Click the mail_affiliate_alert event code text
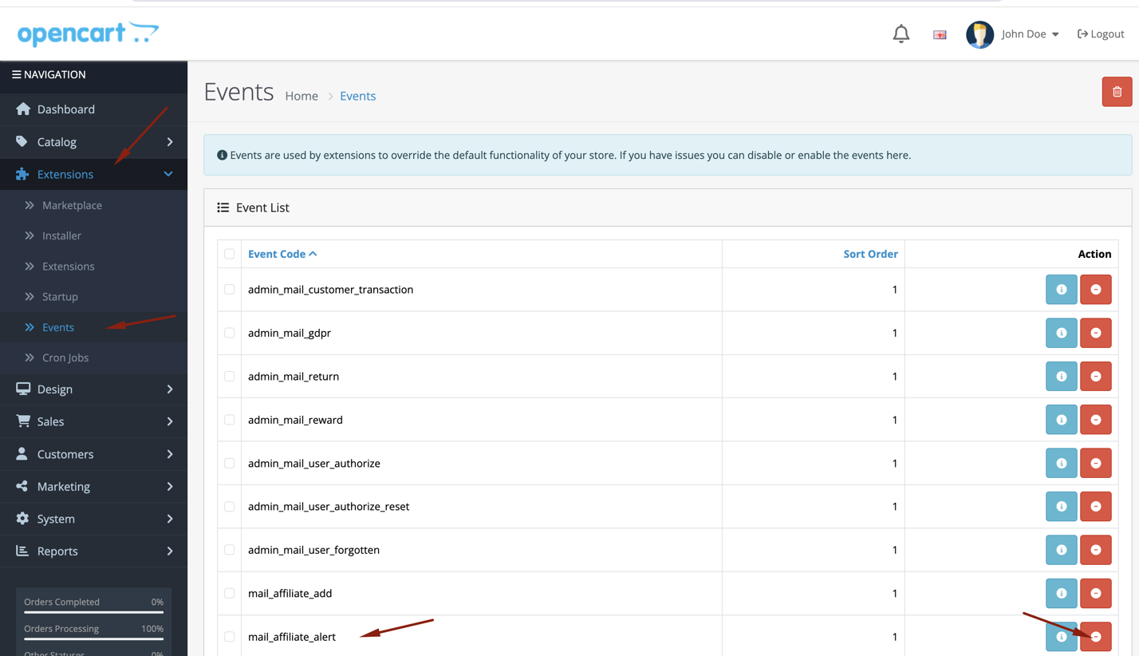The image size is (1139, 656). pos(292,637)
